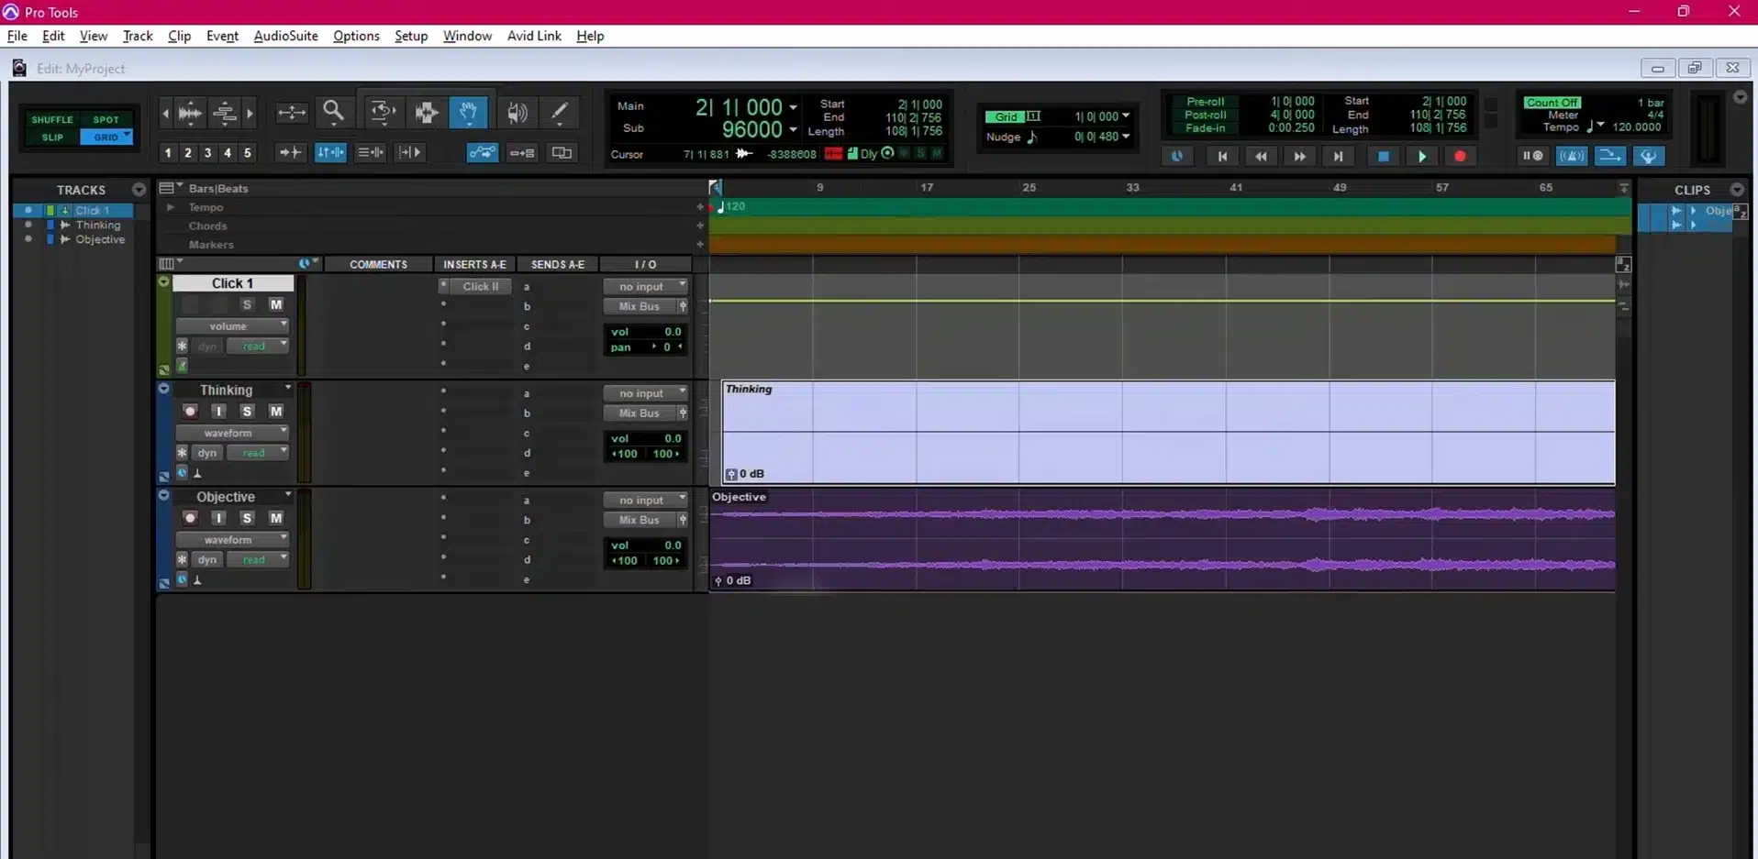Image resolution: width=1758 pixels, height=859 pixels.
Task: Open the Avid Link menu
Action: tap(534, 36)
